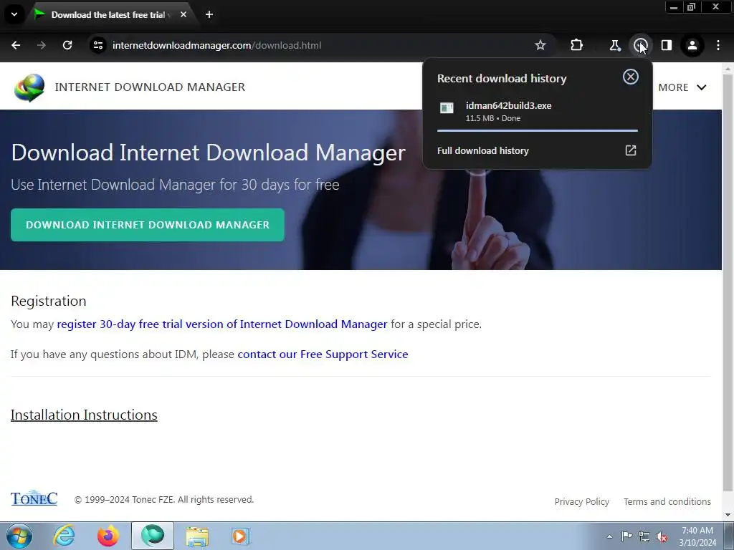Screen dimensions: 734x550
Task: Click the active browser taskbar button
Action: 153,536
